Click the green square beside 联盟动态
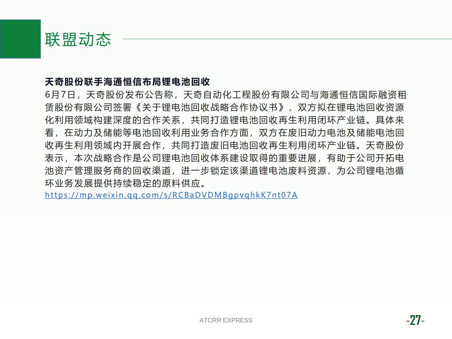Screen dimensions: 452x339 click(20, 39)
